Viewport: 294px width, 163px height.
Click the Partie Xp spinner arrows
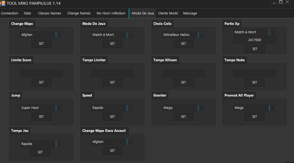[x=272, y=32]
